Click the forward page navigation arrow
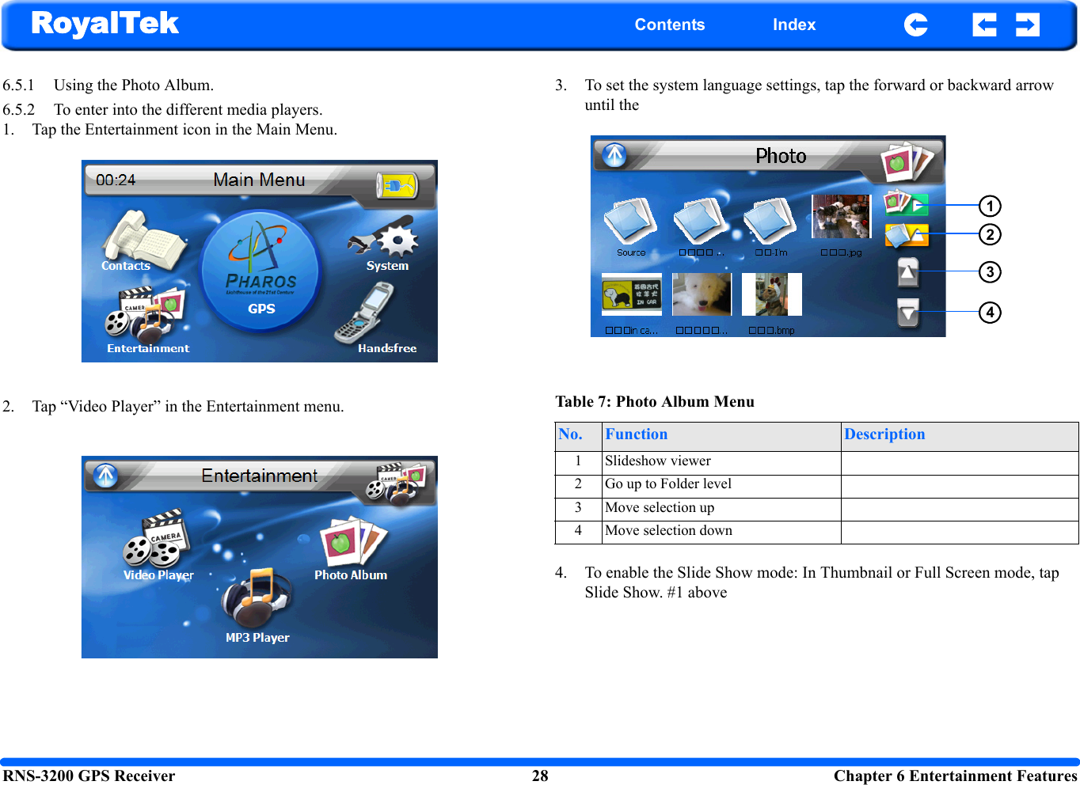Image resolution: width=1080 pixels, height=785 pixels. (x=1027, y=25)
